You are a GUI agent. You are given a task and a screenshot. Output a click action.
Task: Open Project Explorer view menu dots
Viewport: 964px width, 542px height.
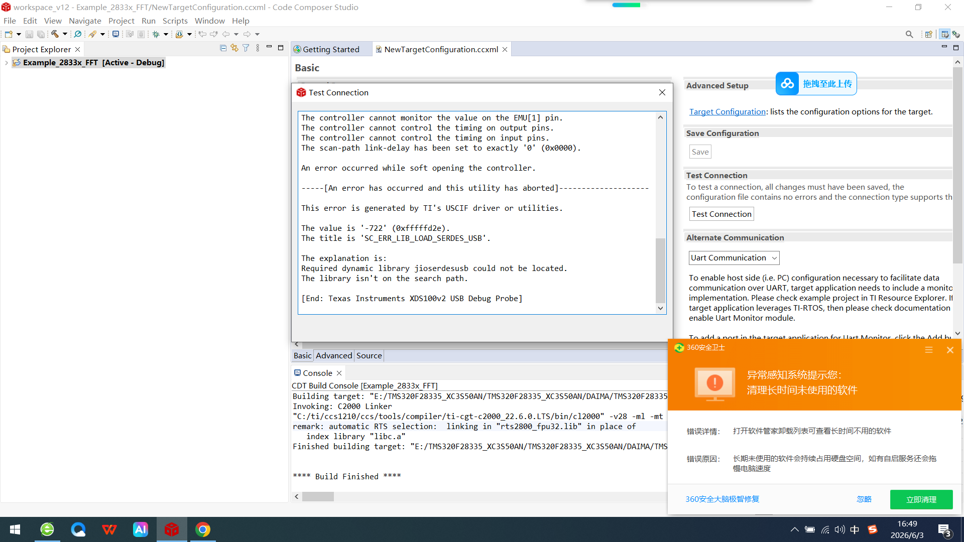pos(258,48)
